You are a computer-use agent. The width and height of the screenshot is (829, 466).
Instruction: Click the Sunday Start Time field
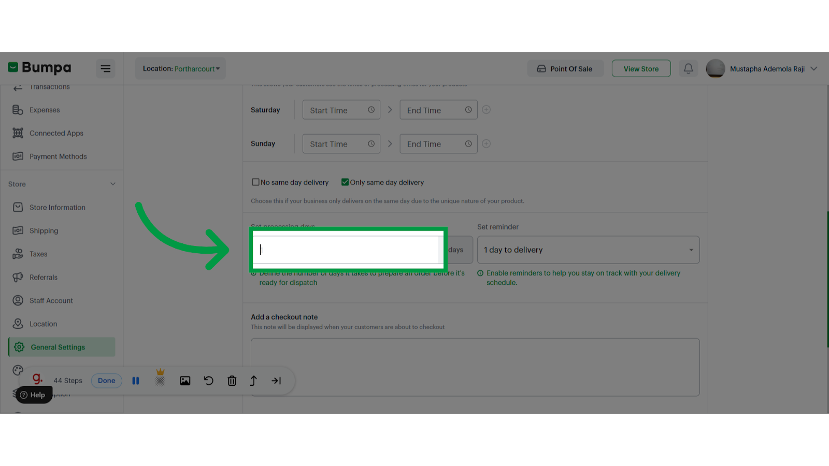[341, 143]
